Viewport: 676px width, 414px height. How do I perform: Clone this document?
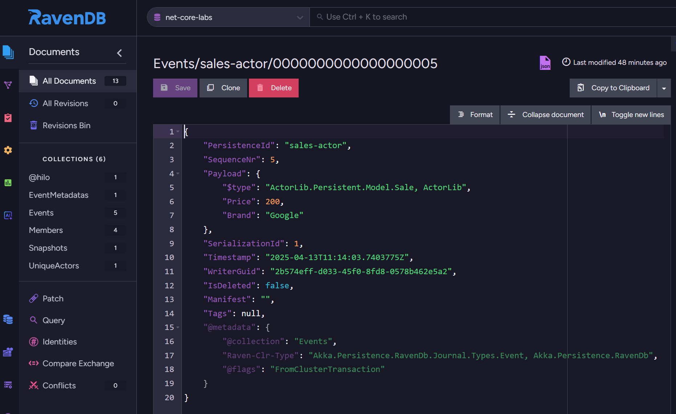coord(223,88)
